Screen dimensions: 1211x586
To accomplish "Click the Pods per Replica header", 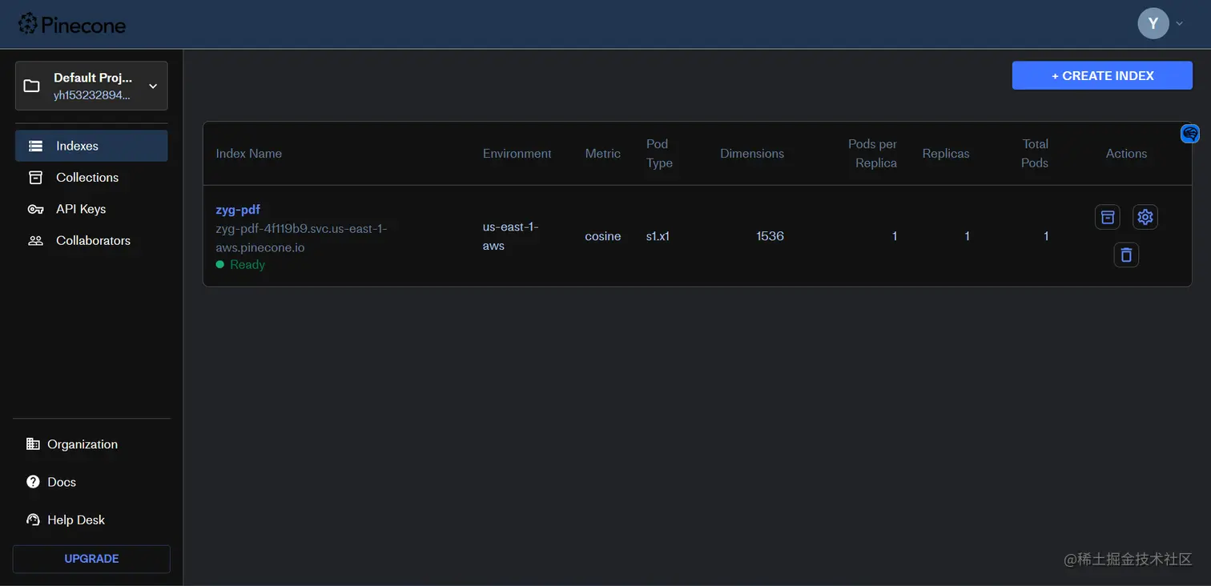I will (873, 154).
